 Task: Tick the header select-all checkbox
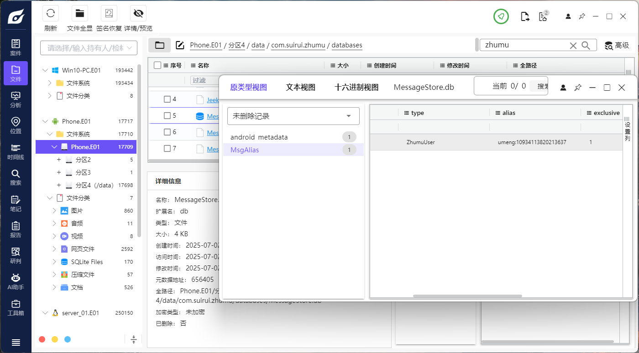[x=157, y=65]
